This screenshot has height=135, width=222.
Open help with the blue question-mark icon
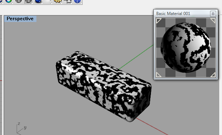77,1
